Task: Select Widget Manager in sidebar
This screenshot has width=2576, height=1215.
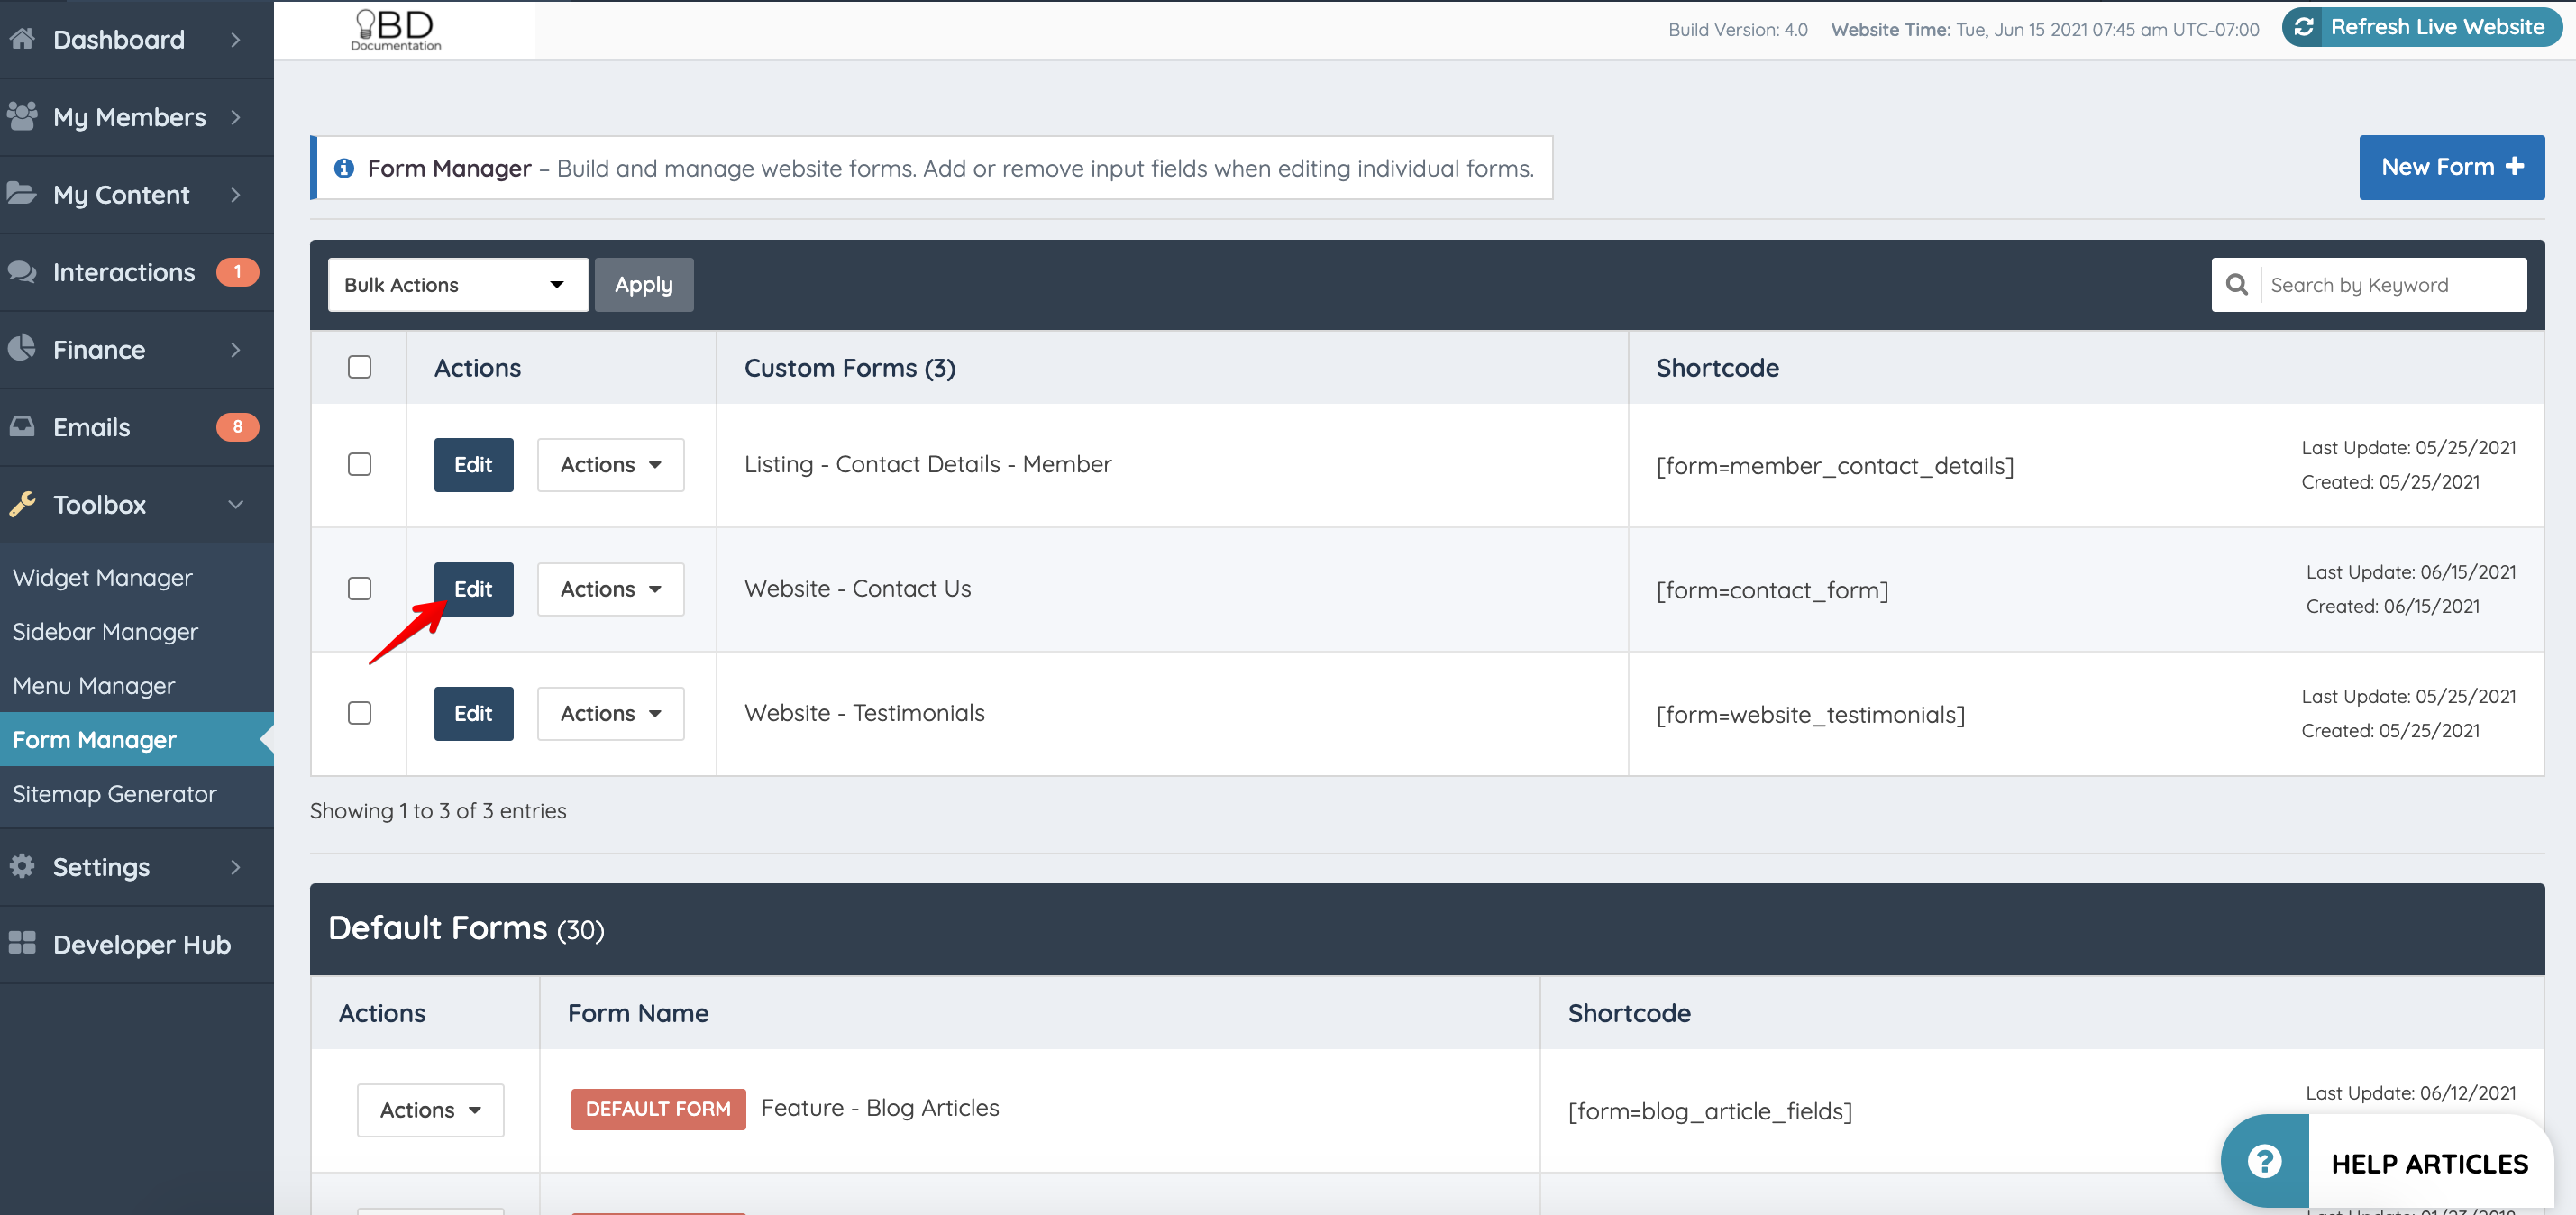Action: 102,577
